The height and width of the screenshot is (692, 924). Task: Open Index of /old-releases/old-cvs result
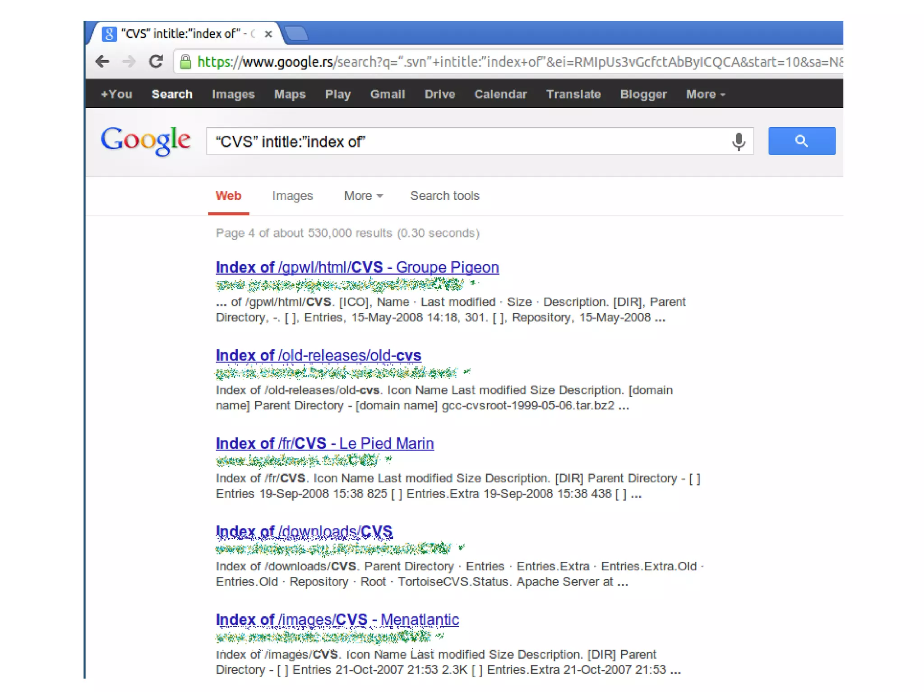click(318, 355)
